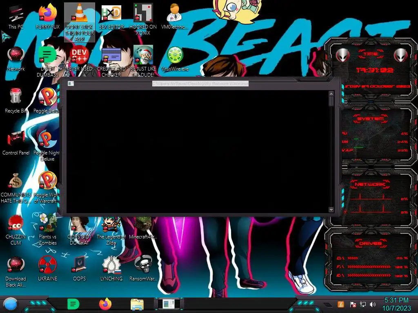
Task: Launch Peggle Deluxe shortcut
Action: 47,101
